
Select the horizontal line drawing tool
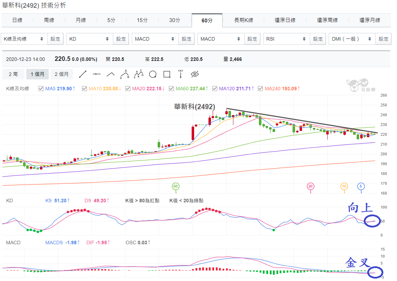click(97, 74)
